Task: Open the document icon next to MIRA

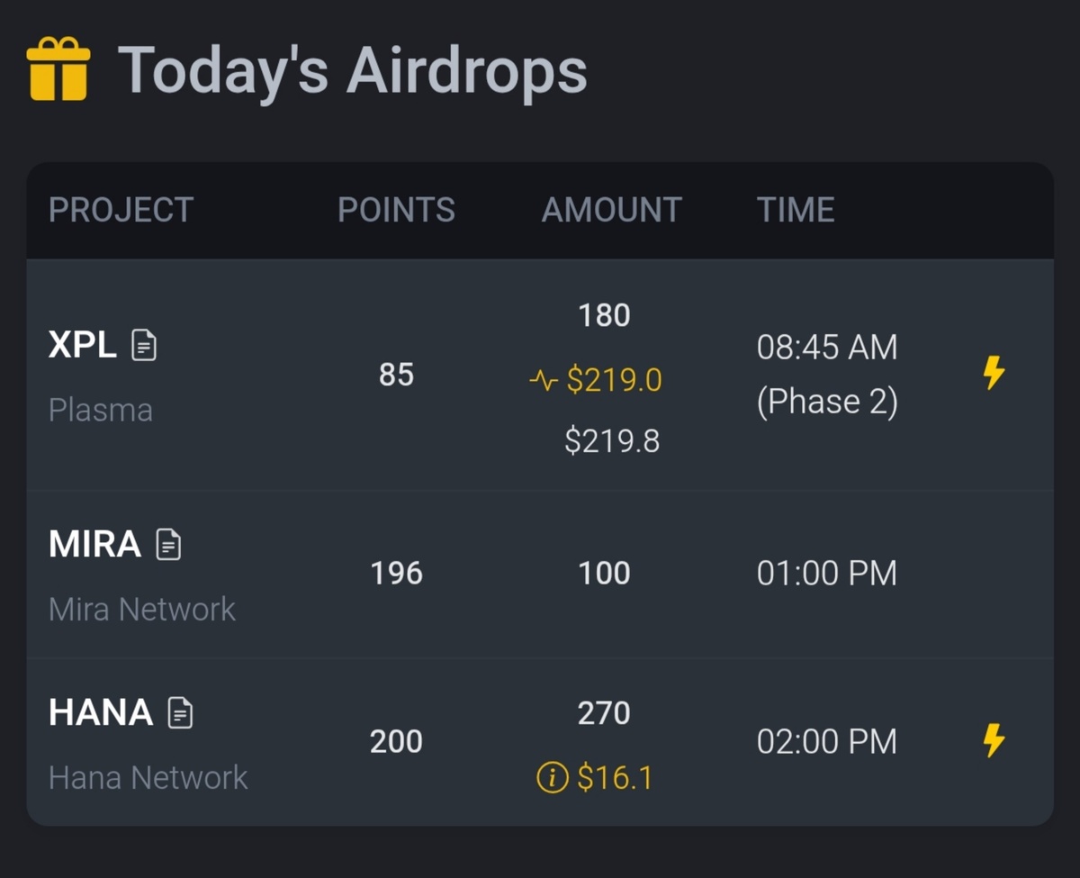Action: point(168,544)
